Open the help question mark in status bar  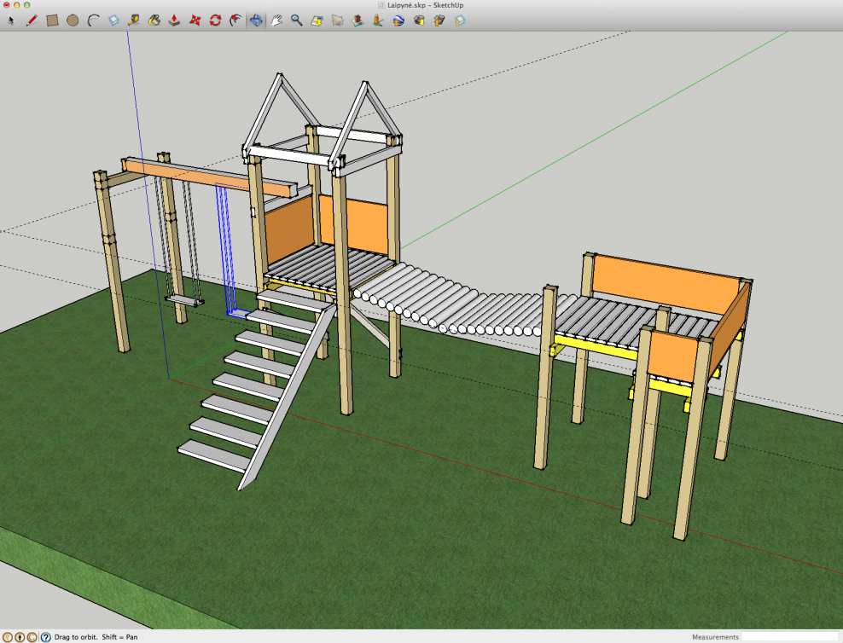[45, 636]
